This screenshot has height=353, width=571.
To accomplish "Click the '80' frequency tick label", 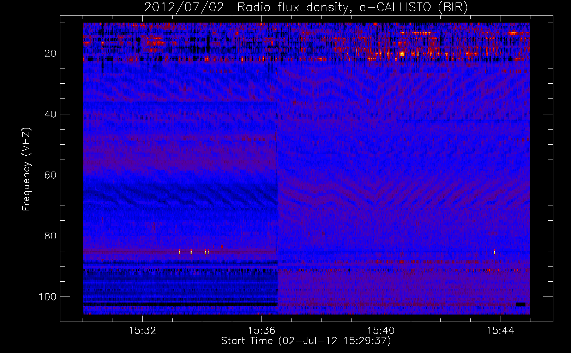I will click(50, 236).
